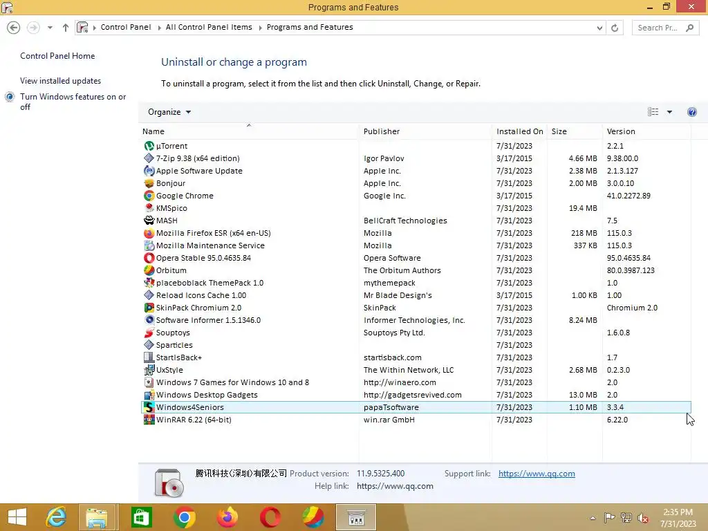Screen dimensions: 708x531
Task: Select the Bonjour program icon
Action: [x=149, y=183]
